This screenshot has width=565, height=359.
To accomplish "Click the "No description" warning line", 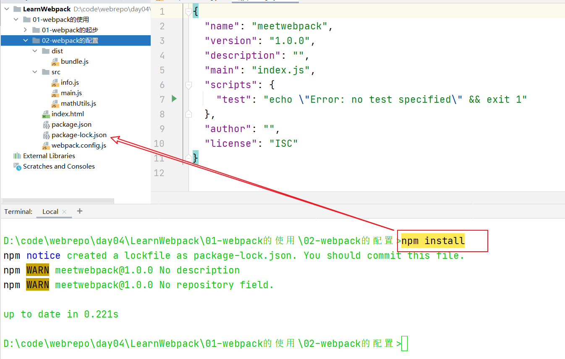I will point(122,270).
